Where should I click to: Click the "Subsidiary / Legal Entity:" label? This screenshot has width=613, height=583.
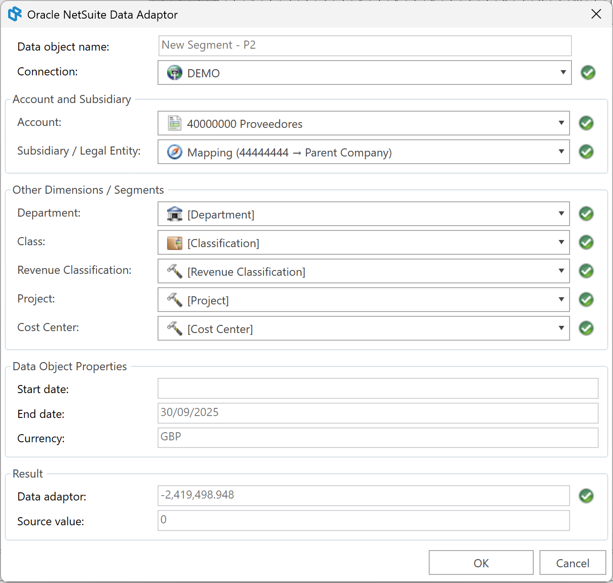click(79, 151)
